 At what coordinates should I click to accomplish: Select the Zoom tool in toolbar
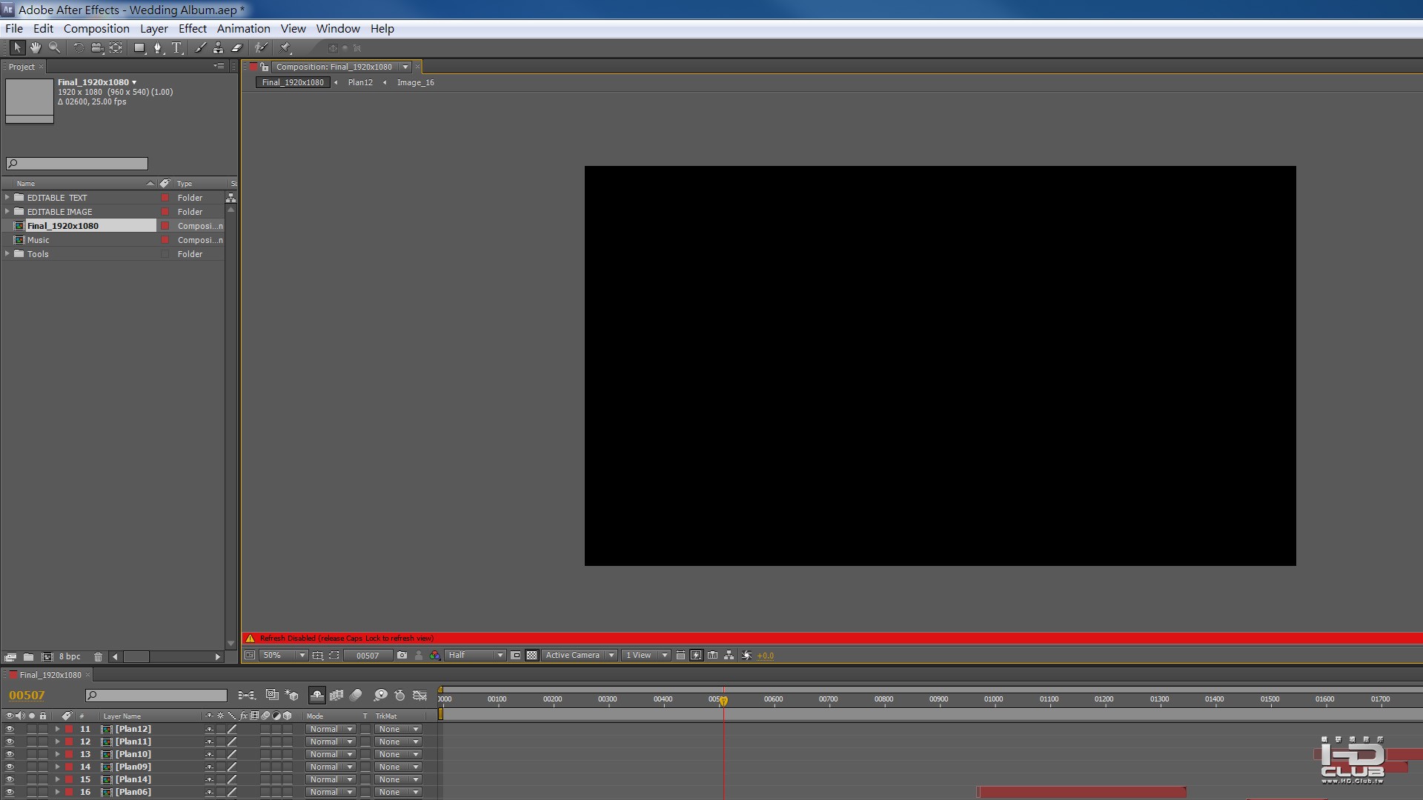coord(54,47)
